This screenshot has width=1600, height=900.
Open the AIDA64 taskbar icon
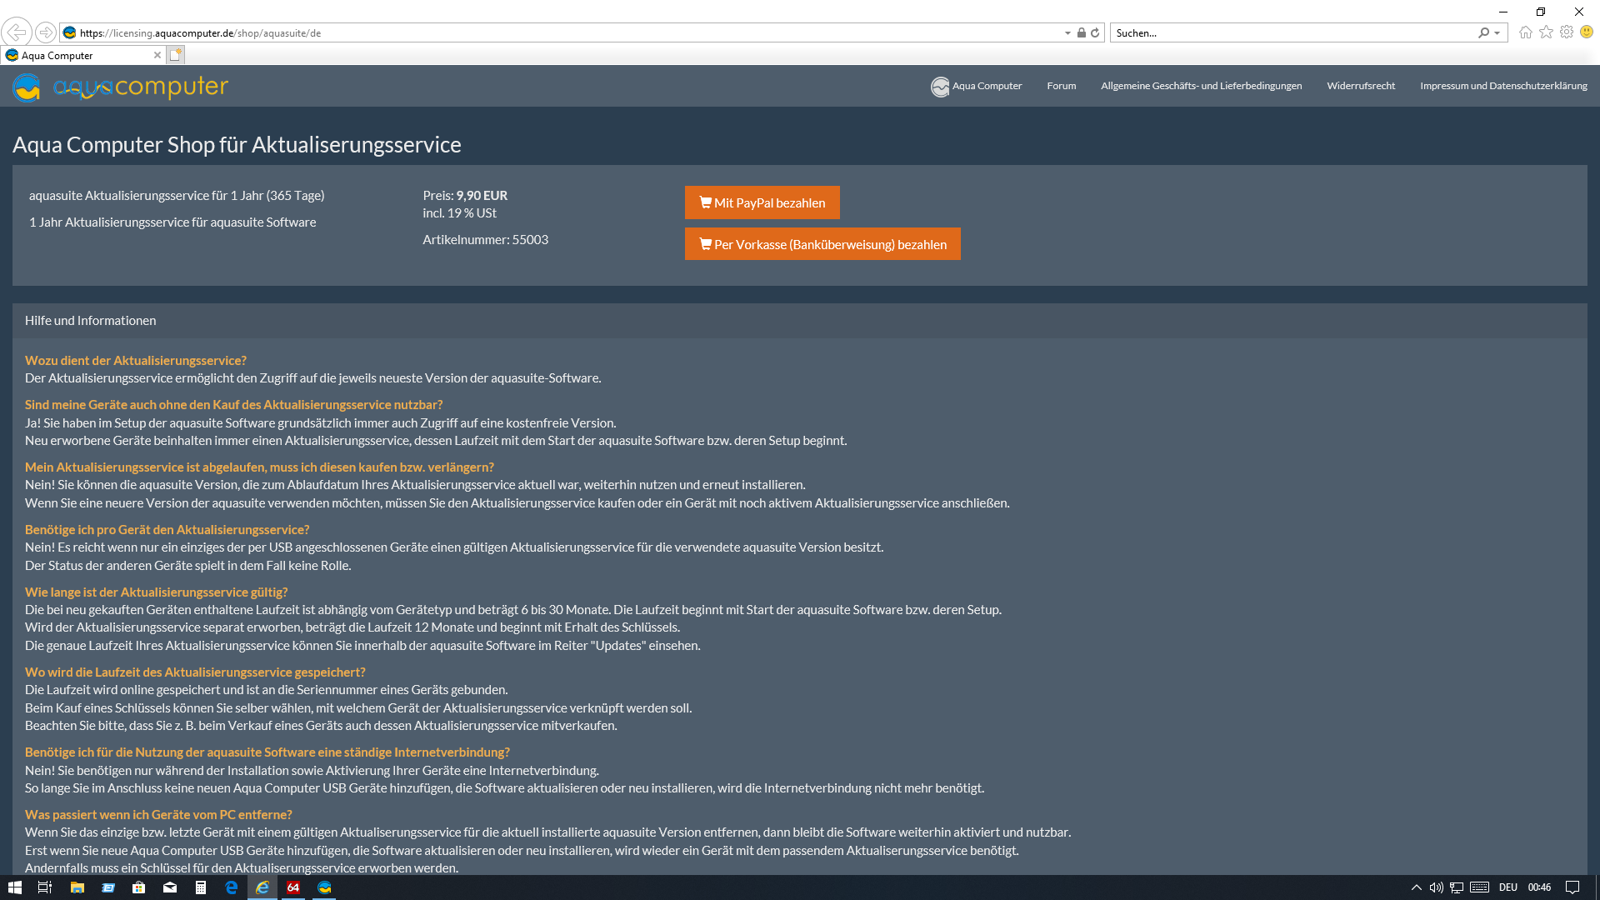click(293, 887)
